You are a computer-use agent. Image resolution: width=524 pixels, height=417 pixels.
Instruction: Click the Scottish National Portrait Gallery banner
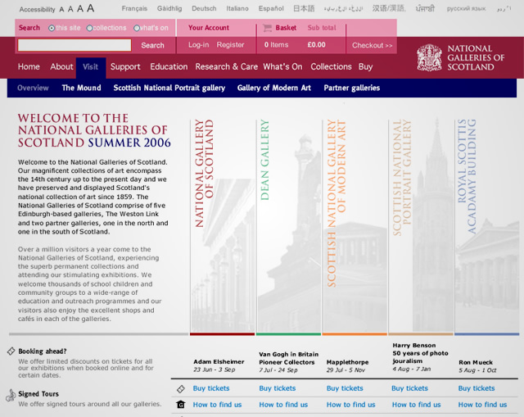pyautogui.click(x=421, y=225)
